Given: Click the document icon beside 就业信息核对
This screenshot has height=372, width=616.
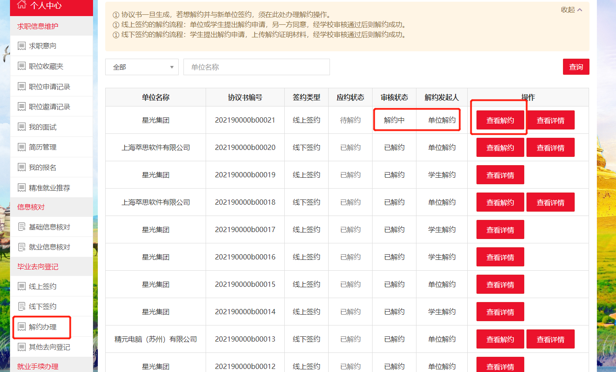Looking at the screenshot, I should (21, 247).
